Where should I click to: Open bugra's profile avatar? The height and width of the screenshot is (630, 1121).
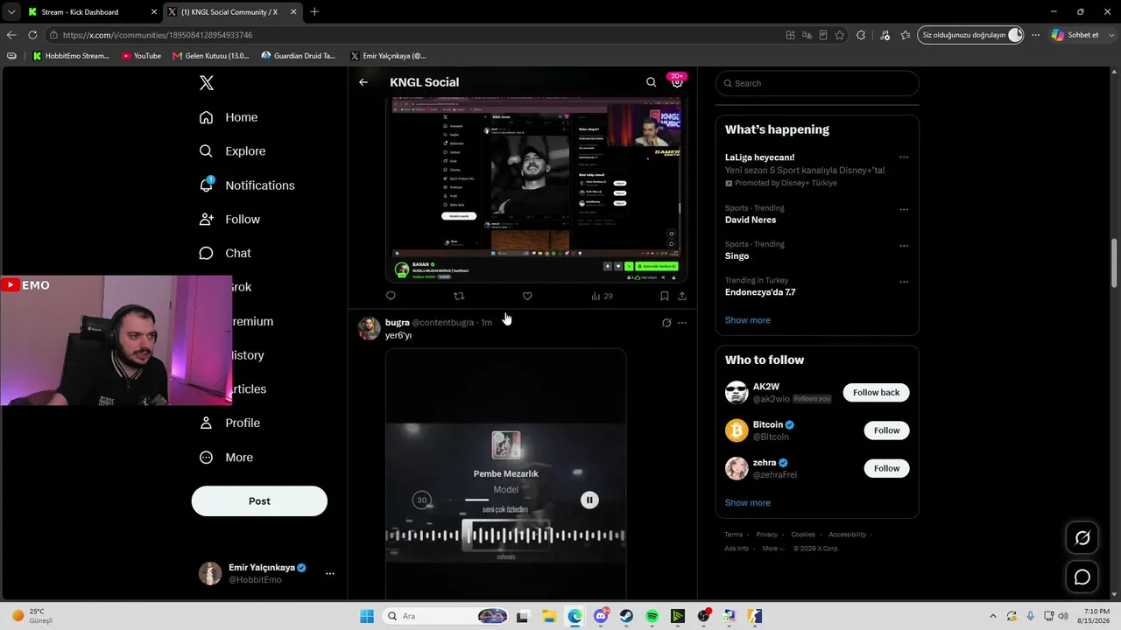370,328
